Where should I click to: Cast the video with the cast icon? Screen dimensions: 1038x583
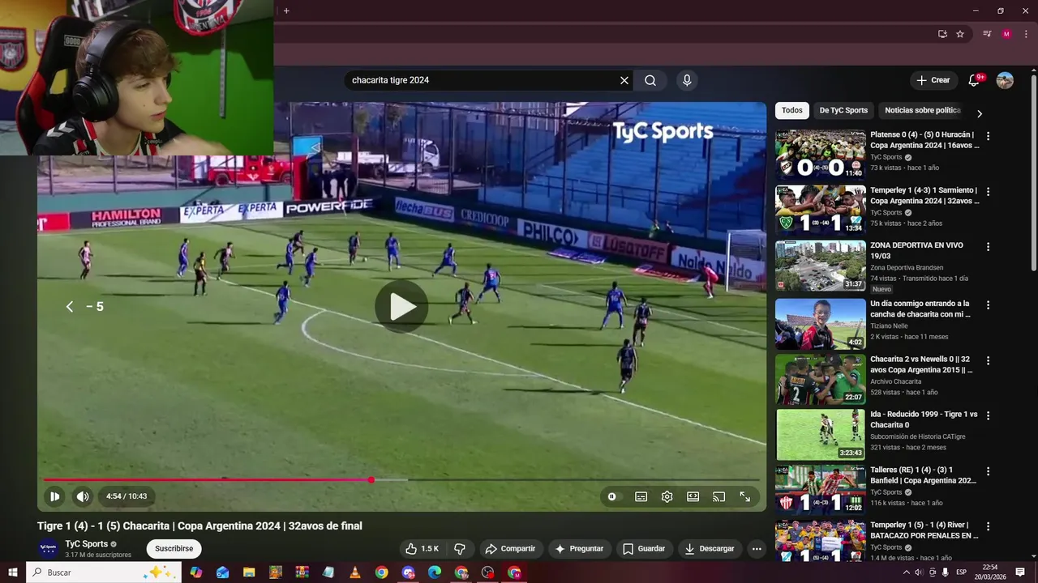click(x=718, y=496)
